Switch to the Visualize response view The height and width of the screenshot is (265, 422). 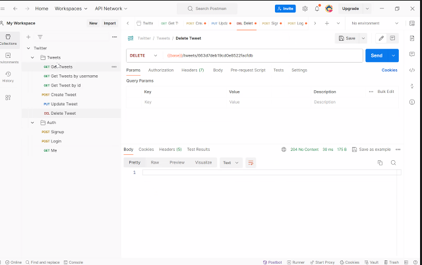(x=203, y=163)
